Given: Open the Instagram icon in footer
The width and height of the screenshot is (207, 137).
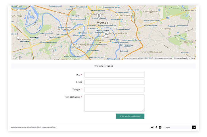Looking at the screenshot, I should 160,127.
